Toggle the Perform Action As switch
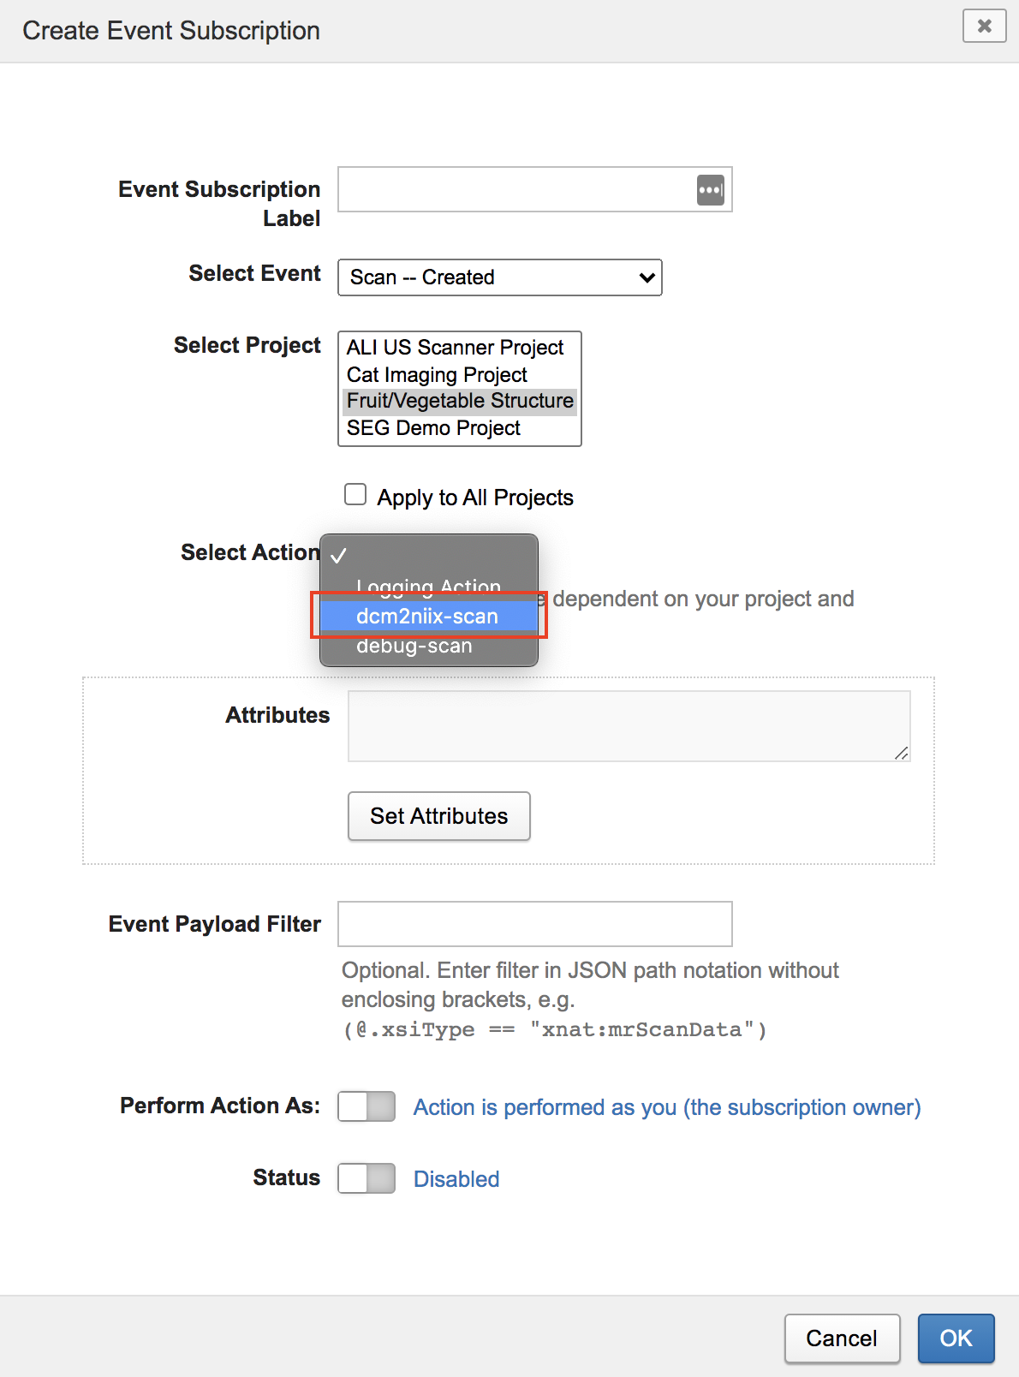1019x1377 pixels. 366,1106
